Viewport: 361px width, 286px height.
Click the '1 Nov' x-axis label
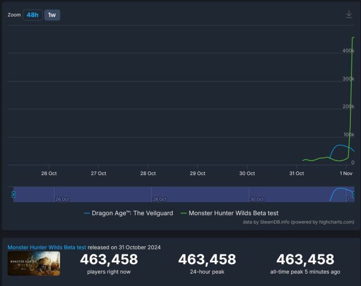click(x=346, y=173)
